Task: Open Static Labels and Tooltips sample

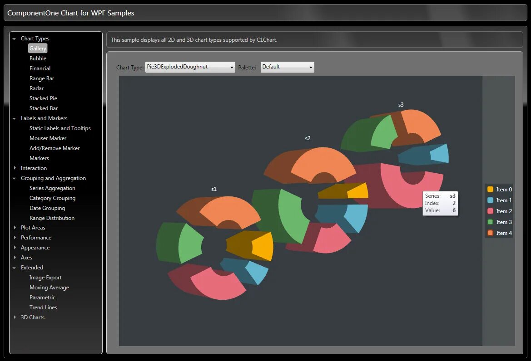Action: (60, 128)
